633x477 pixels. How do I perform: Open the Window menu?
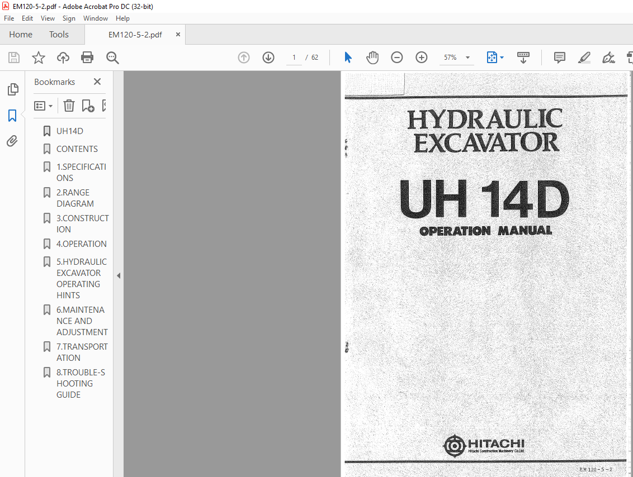coord(96,18)
